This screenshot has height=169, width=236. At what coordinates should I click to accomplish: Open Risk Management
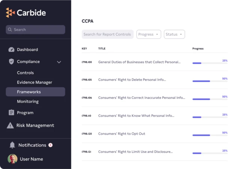pos(35,125)
